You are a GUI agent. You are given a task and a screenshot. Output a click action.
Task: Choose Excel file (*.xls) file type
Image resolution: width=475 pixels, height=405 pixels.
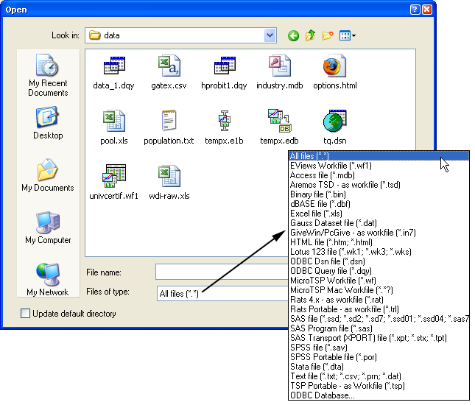click(x=317, y=214)
